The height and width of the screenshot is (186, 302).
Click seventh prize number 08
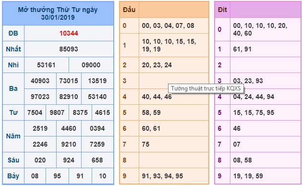(x=35, y=176)
